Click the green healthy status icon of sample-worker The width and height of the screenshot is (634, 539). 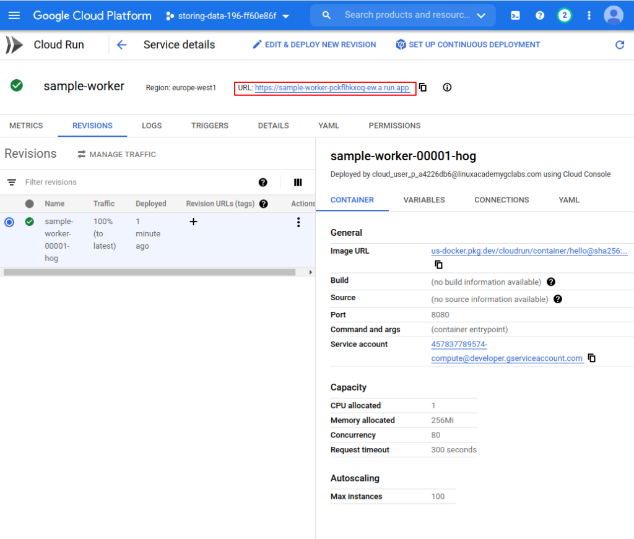click(17, 85)
